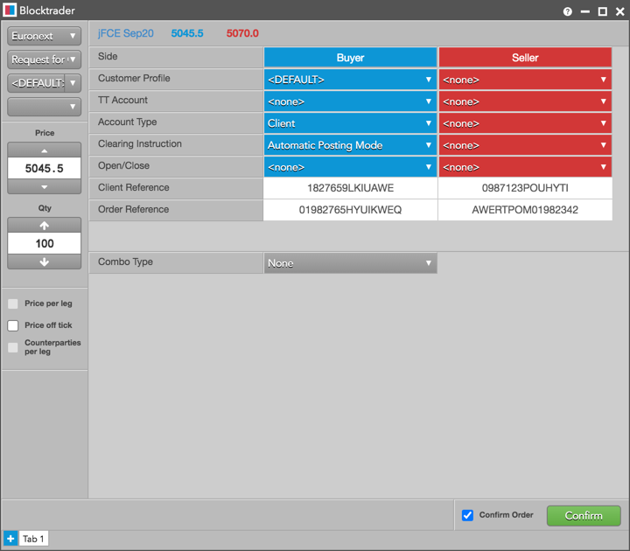Toggle Counterparties per leg checkbox
This screenshot has height=551, width=630.
pos(13,347)
